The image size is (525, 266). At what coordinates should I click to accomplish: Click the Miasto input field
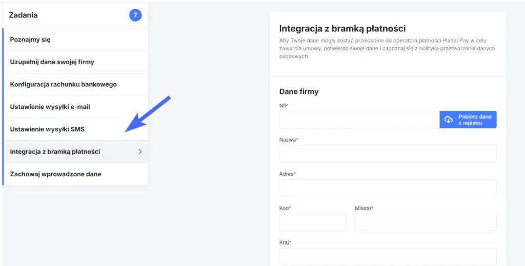coord(426,222)
